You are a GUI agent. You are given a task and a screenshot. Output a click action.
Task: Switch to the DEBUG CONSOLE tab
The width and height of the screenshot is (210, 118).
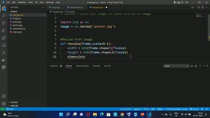tap(82, 66)
